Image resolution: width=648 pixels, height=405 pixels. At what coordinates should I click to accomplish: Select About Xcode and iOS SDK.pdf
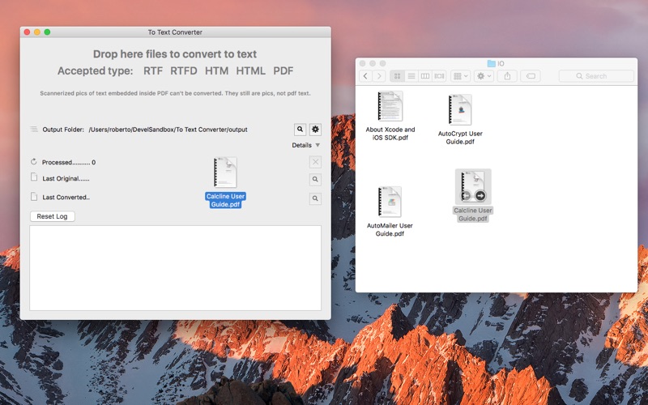point(390,116)
